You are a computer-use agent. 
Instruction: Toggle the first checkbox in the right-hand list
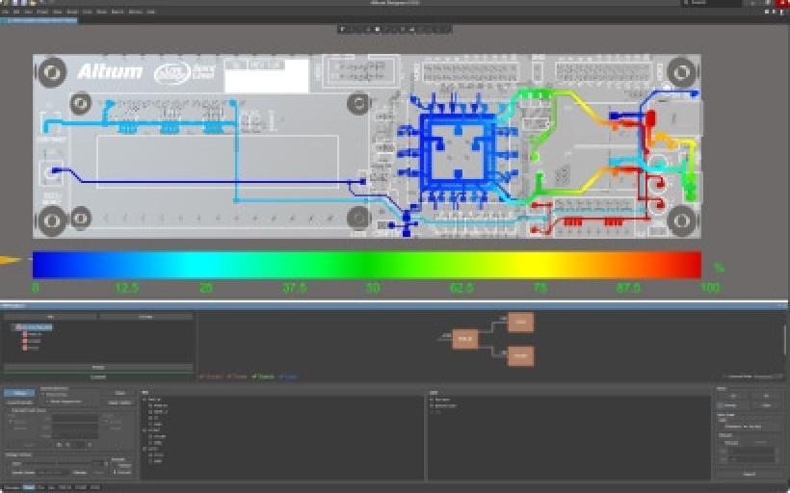[x=434, y=399]
